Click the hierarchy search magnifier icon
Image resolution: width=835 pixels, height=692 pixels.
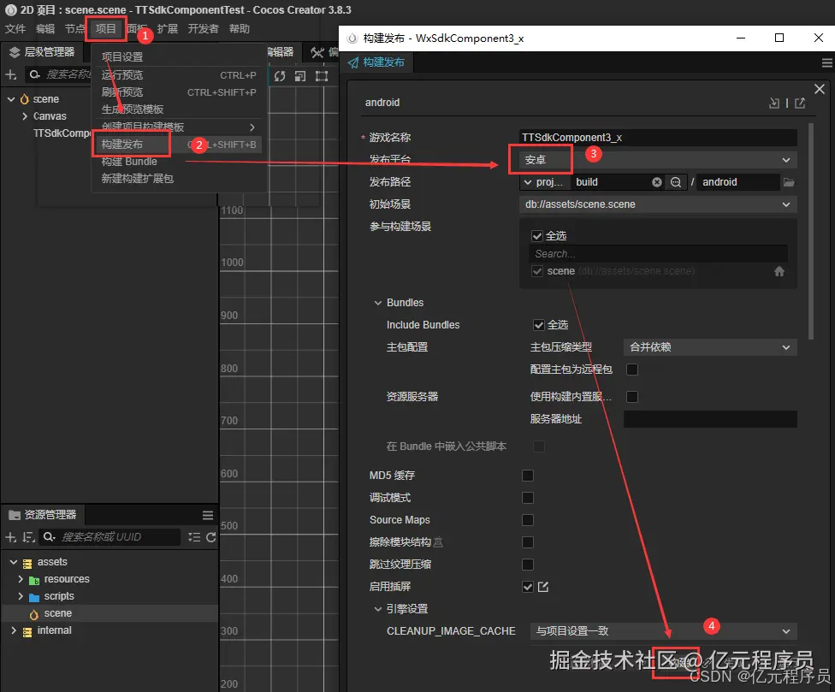point(34,74)
